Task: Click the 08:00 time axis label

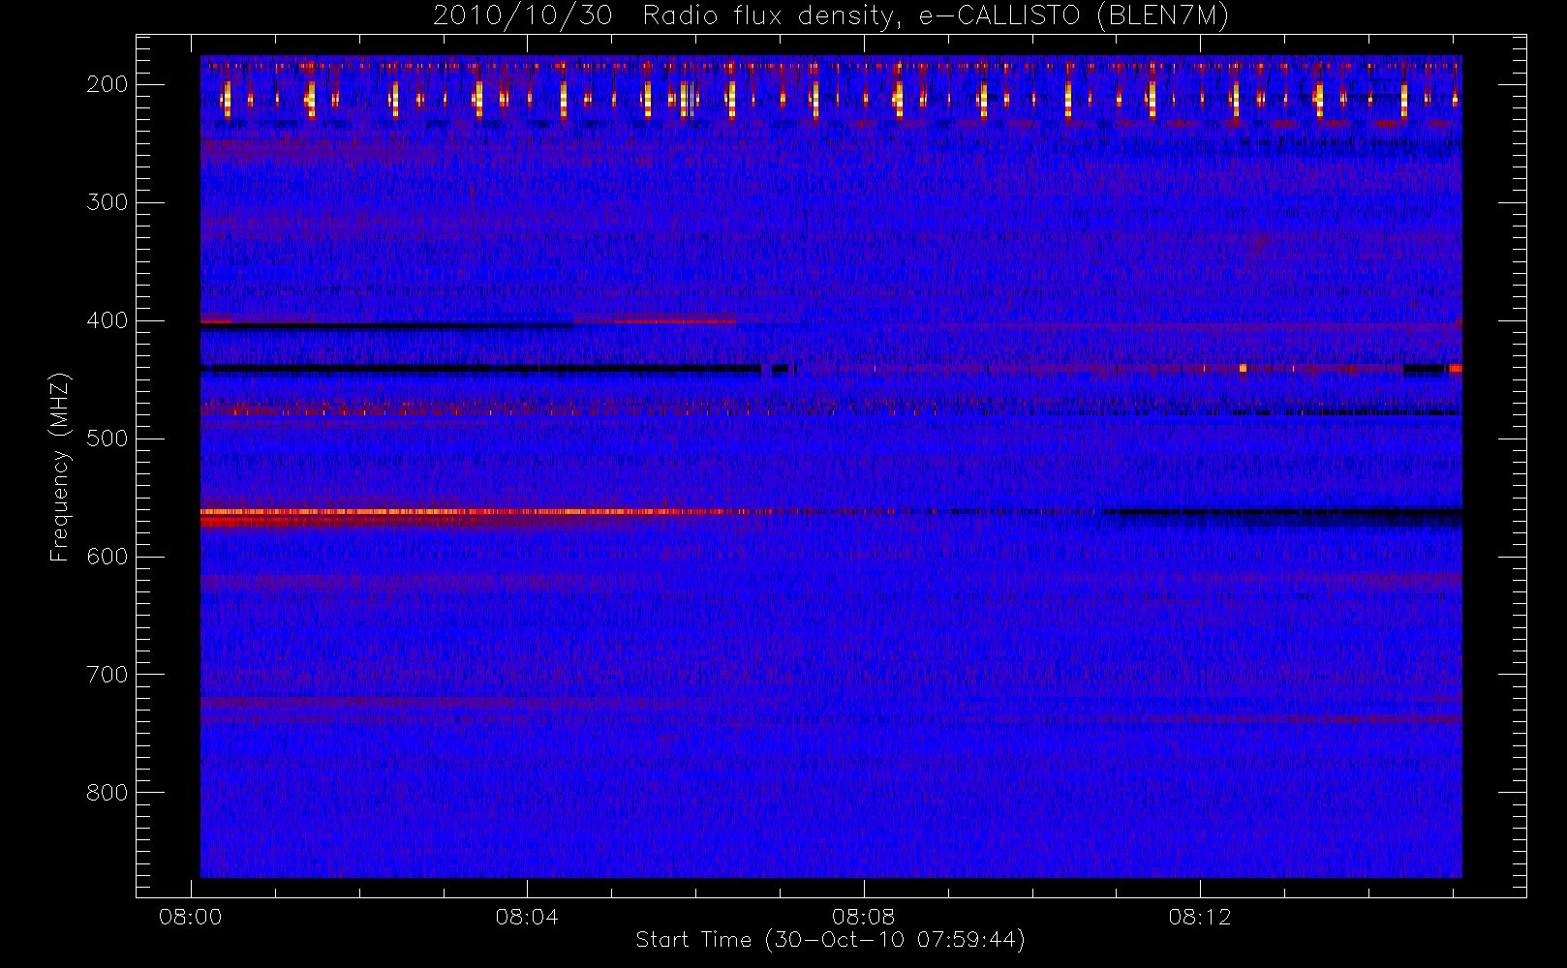Action: pos(191,917)
